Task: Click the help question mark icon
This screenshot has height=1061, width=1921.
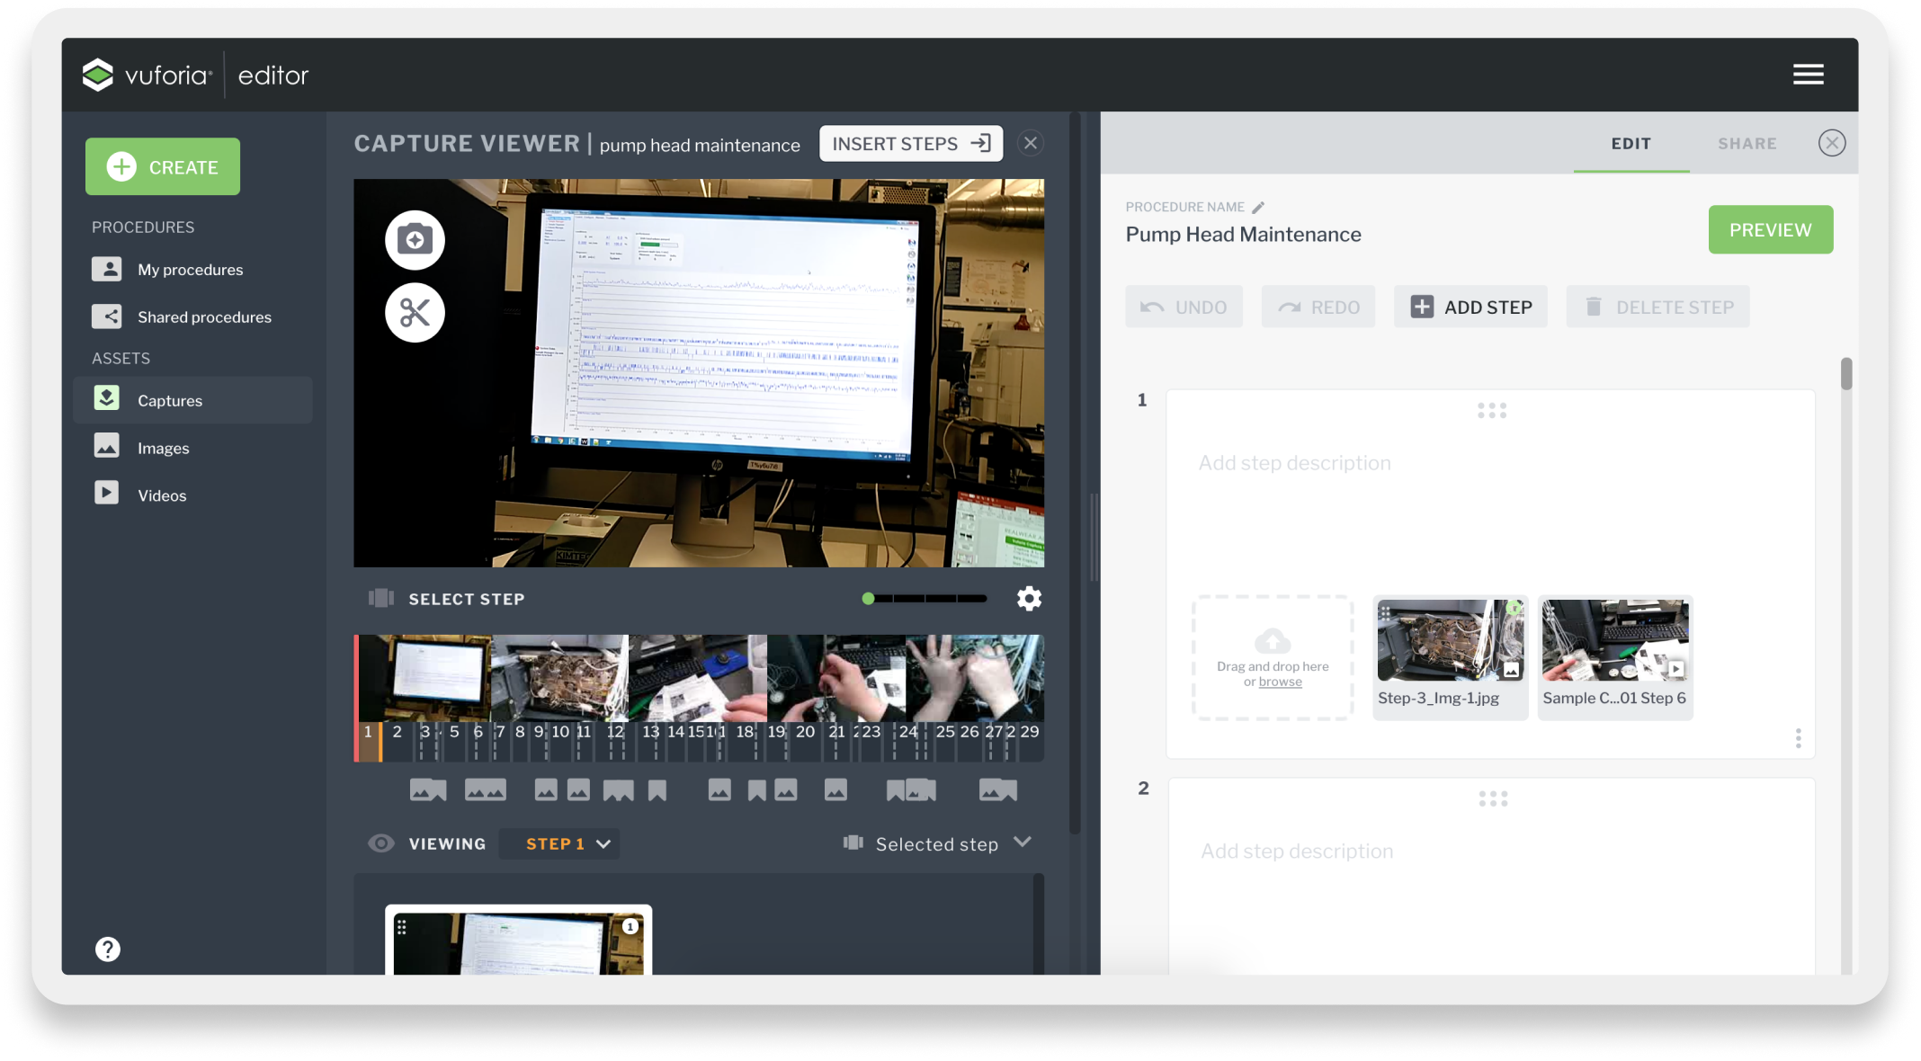Action: coord(108,950)
